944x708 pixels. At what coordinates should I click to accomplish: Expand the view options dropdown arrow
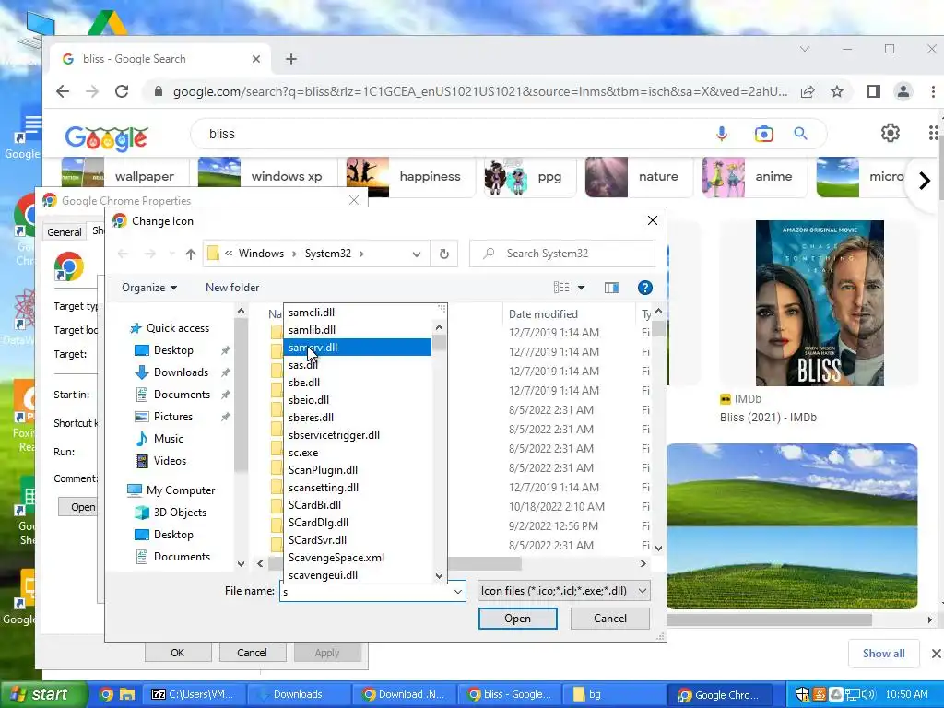coord(581,288)
